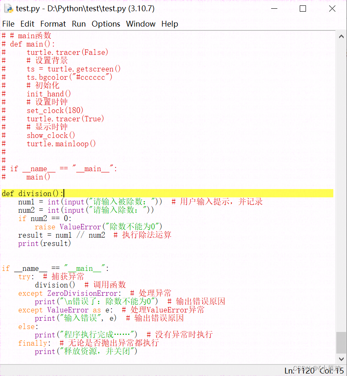Image resolution: width=347 pixels, height=376 pixels.
Task: Open the Options menu
Action: 106,24
